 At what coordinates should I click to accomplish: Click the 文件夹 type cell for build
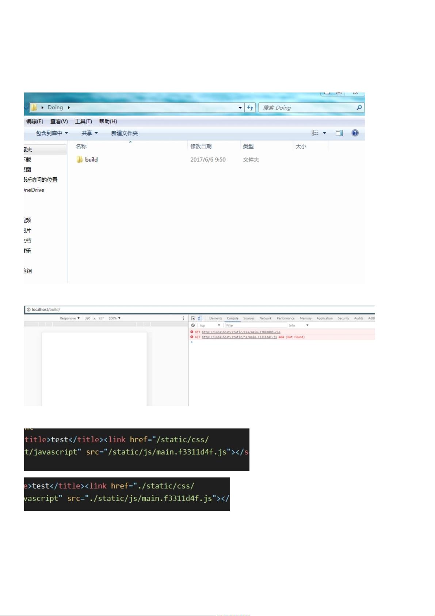click(x=251, y=159)
